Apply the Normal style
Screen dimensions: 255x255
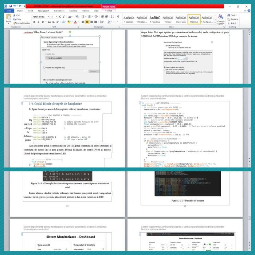click(x=194, y=19)
